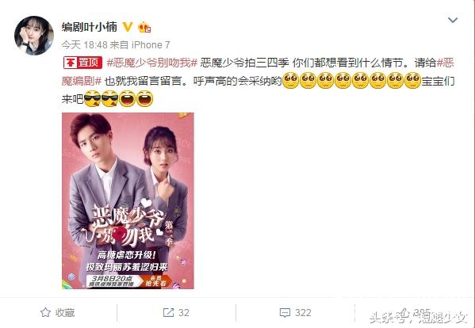Click the orange verified V badge

(x=128, y=27)
